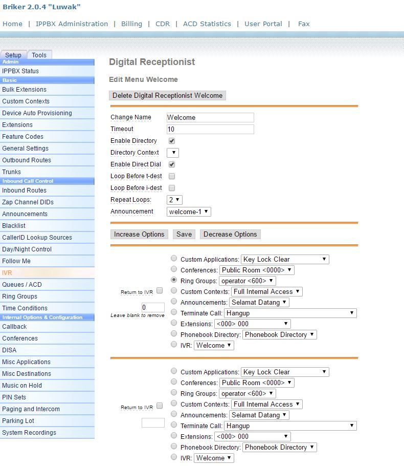
Task: Click the Save button
Action: [x=184, y=234]
